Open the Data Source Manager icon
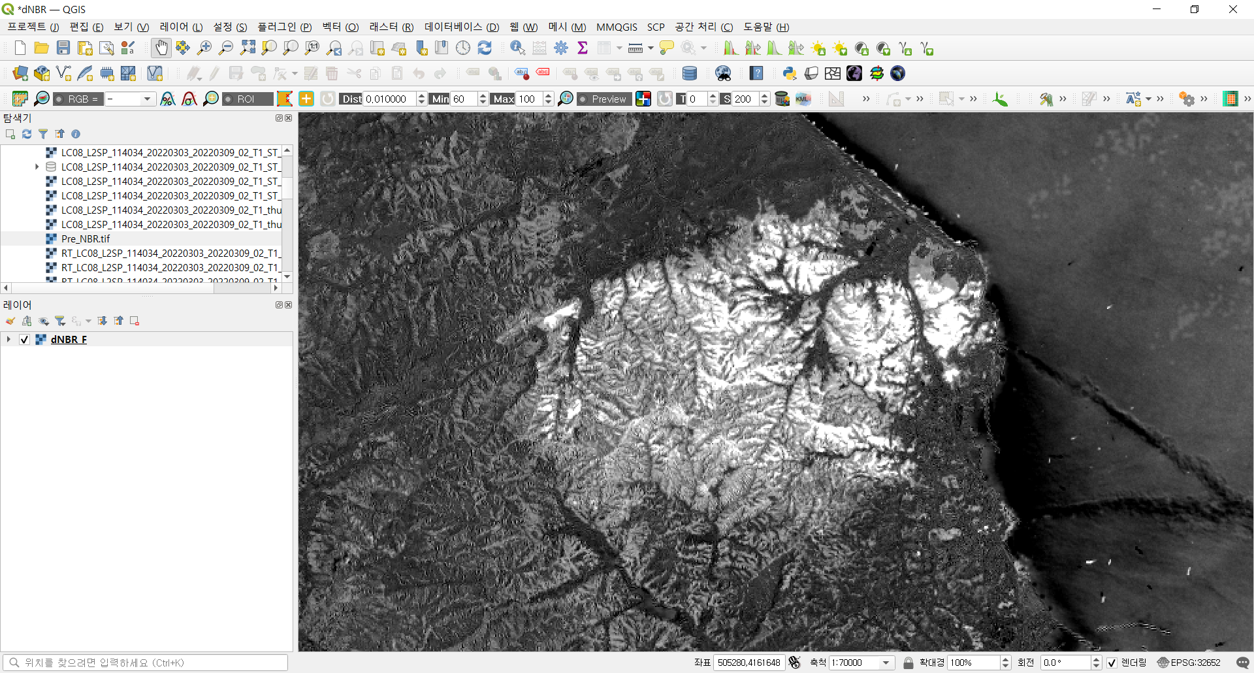This screenshot has height=673, width=1254. [20, 73]
